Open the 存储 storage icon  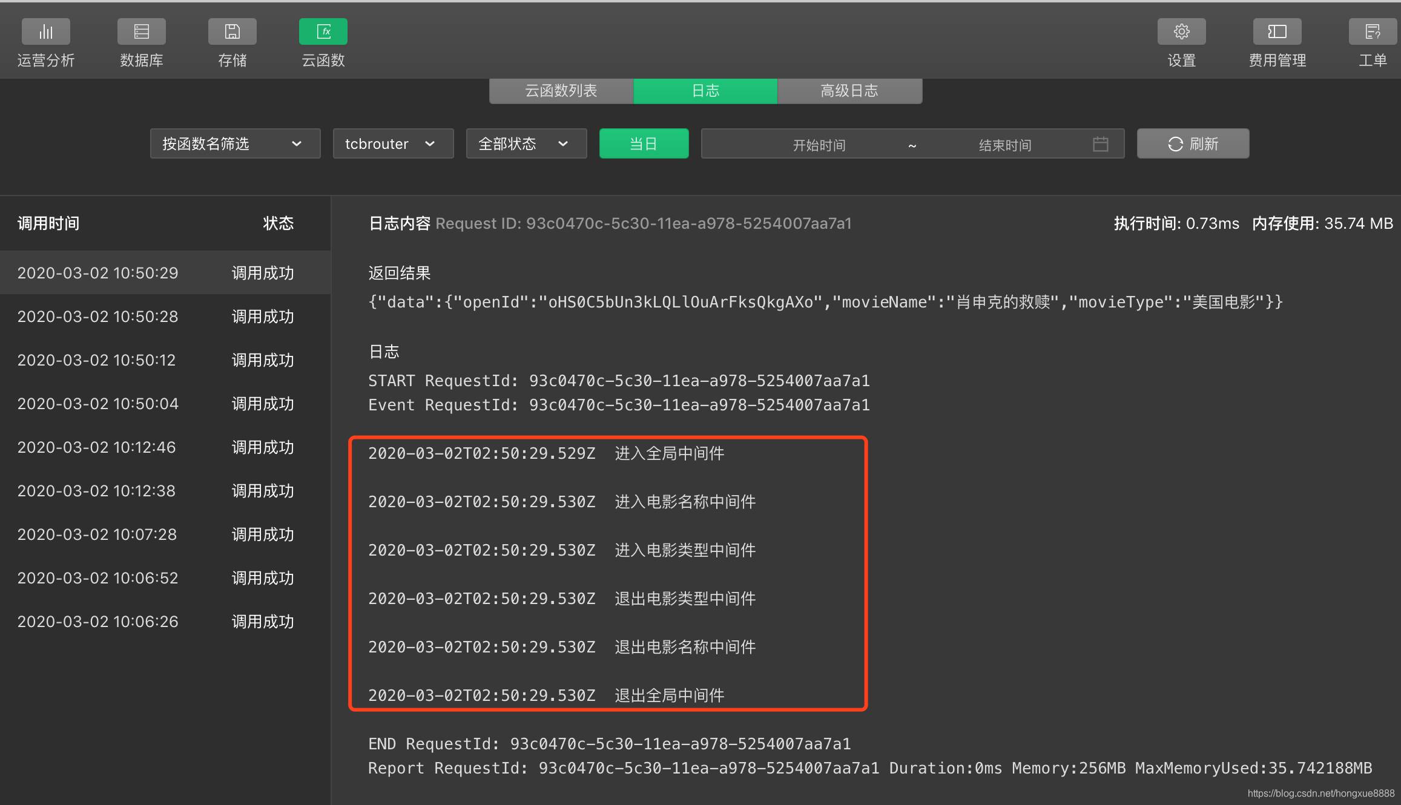coord(232,31)
